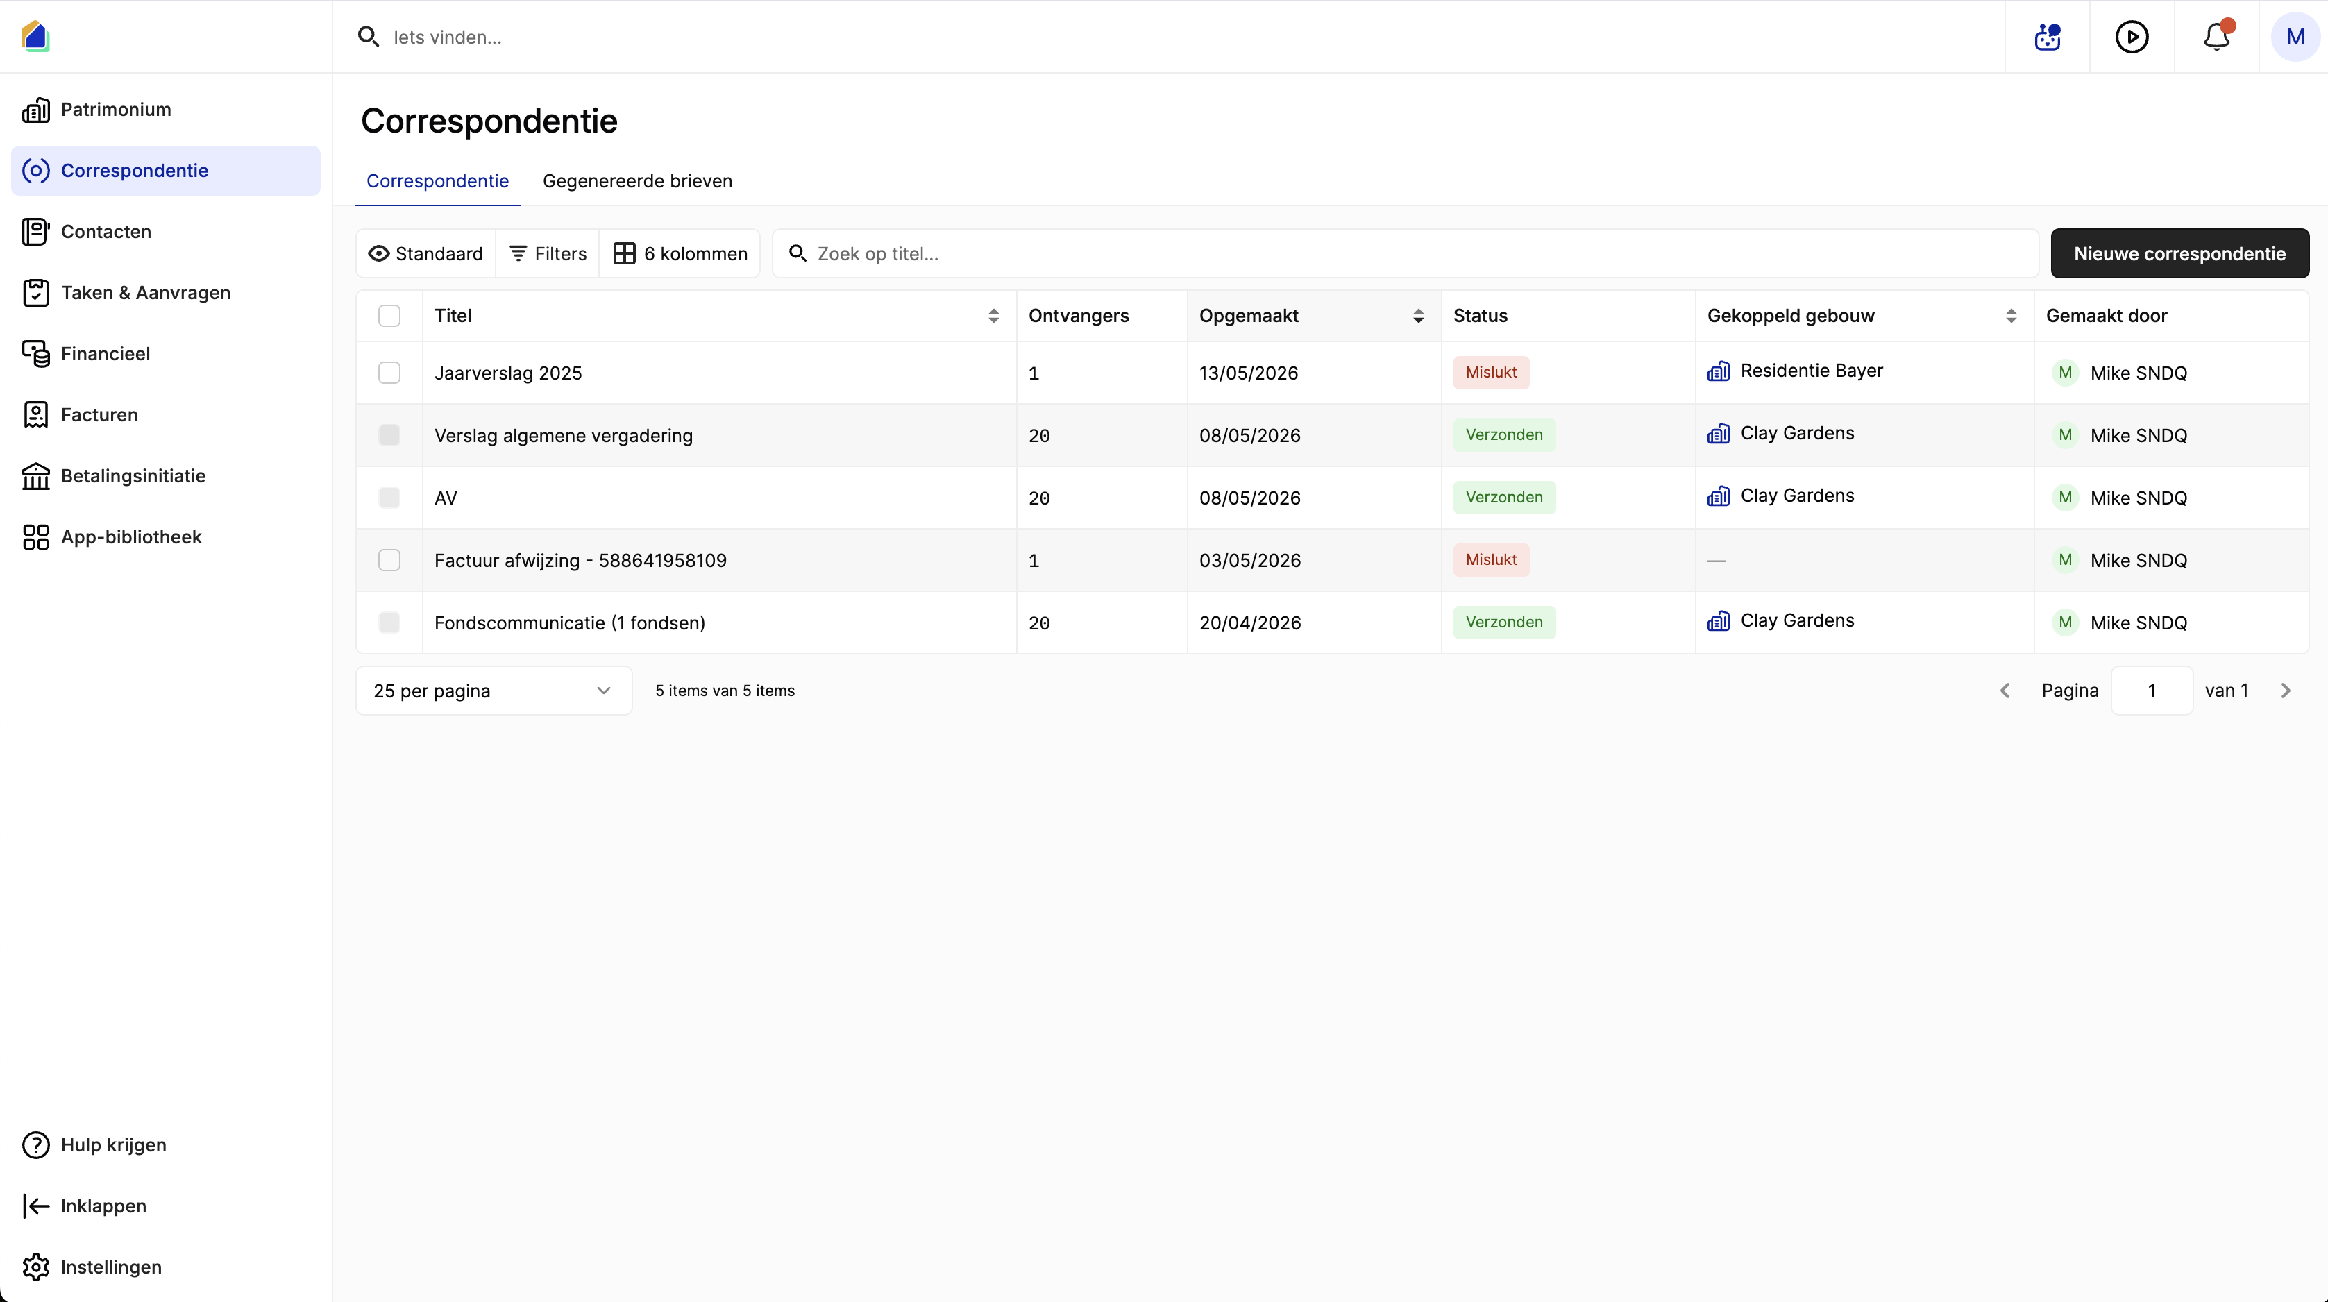Open Contacten menu item
The height and width of the screenshot is (1302, 2328).
point(165,231)
